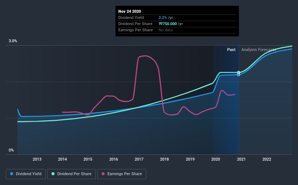Click the ₩750.000 dividend per share value
Screen dimensions: 298x185
168,24
